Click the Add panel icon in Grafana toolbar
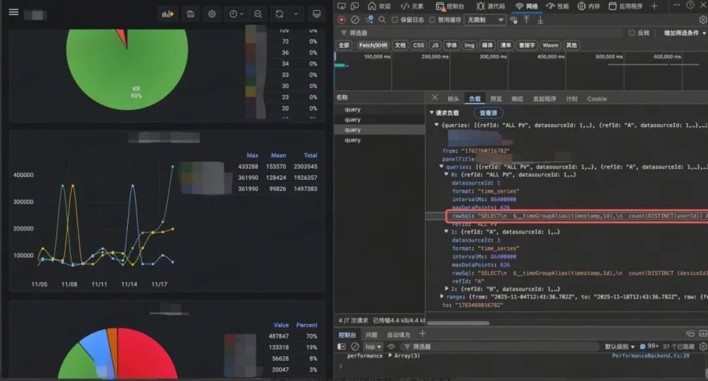The height and width of the screenshot is (381, 708). pos(168,14)
